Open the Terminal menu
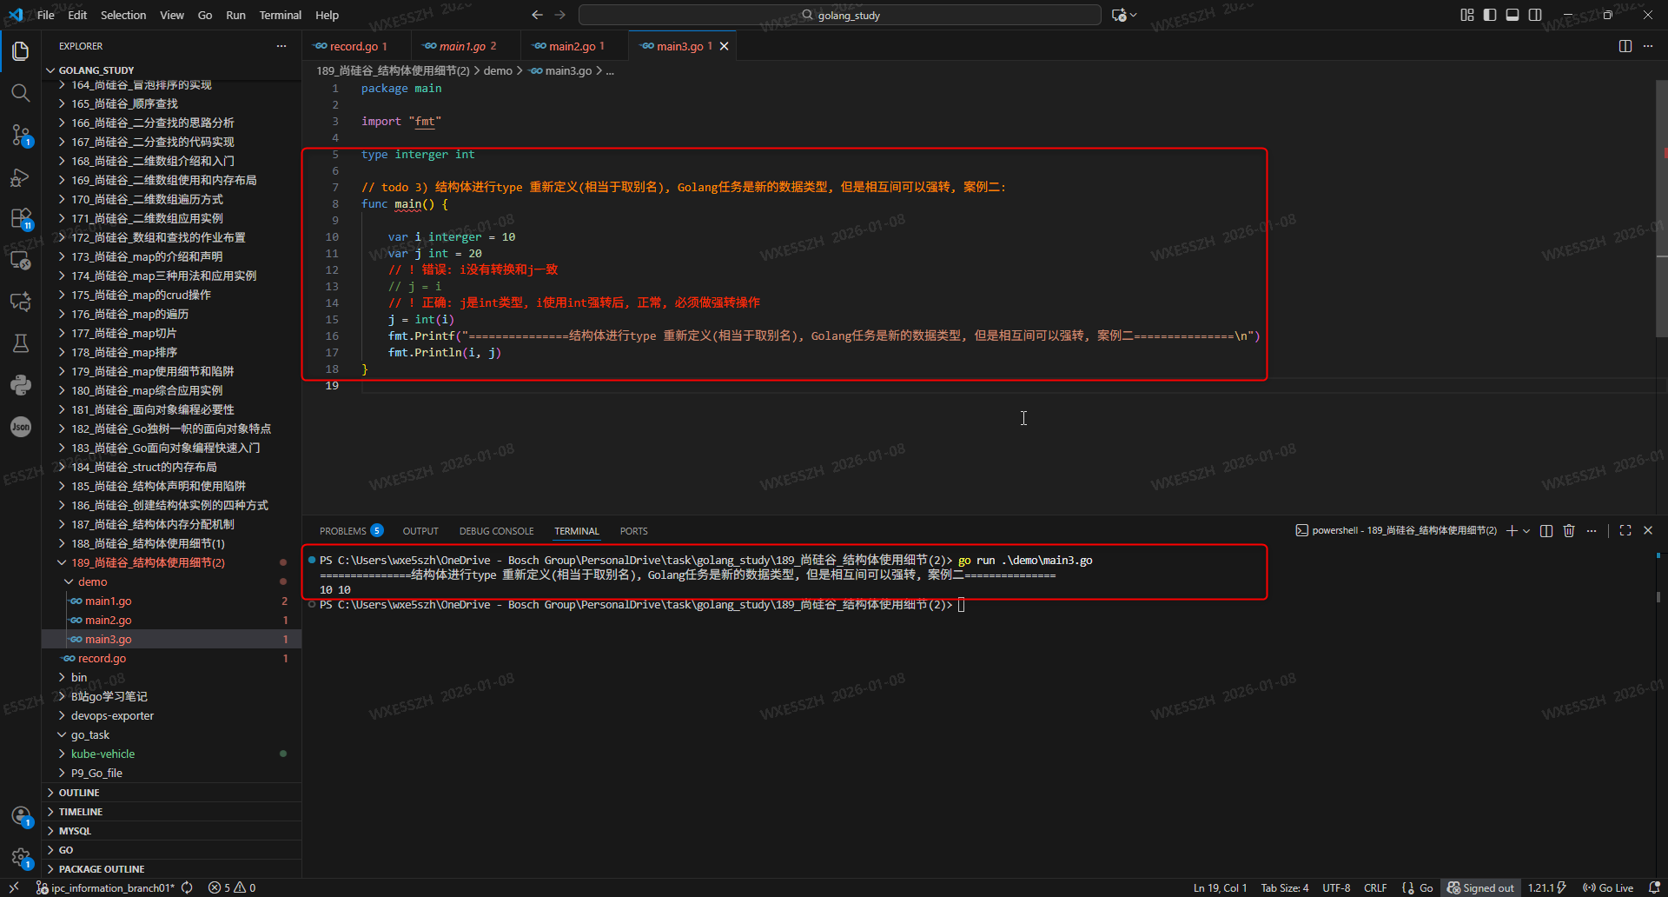This screenshot has height=897, width=1668. (x=280, y=15)
